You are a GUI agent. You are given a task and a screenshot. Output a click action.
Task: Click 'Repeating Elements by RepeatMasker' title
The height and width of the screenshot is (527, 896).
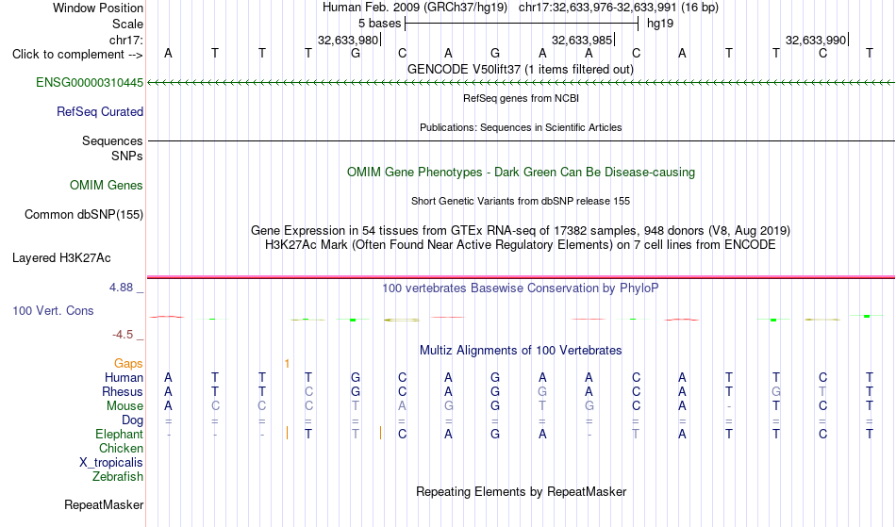(521, 492)
